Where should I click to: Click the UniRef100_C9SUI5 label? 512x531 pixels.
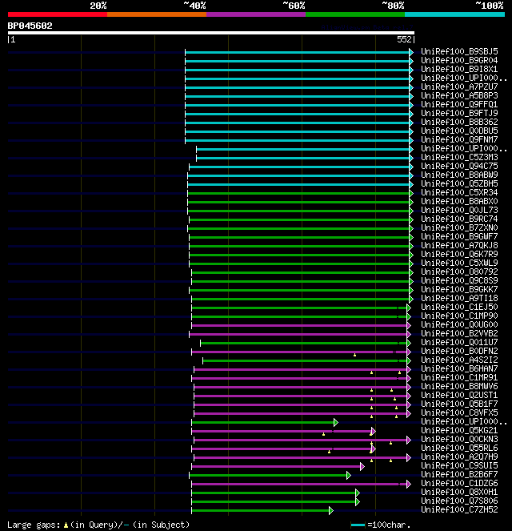point(459,465)
